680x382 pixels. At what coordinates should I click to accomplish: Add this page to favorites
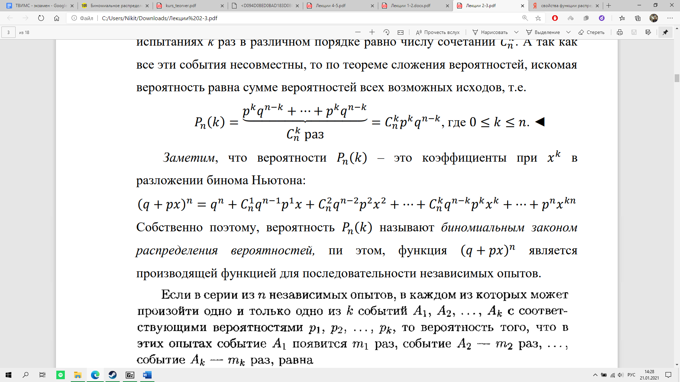538,18
